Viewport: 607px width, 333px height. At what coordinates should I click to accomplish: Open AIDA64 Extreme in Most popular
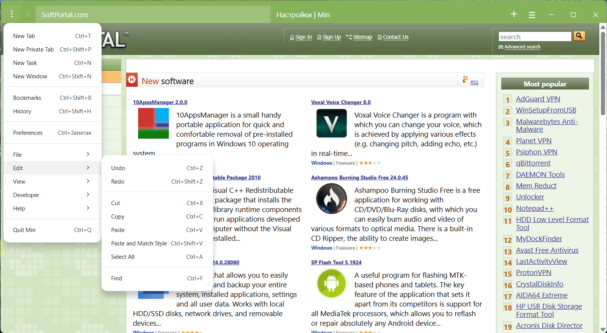point(542,295)
